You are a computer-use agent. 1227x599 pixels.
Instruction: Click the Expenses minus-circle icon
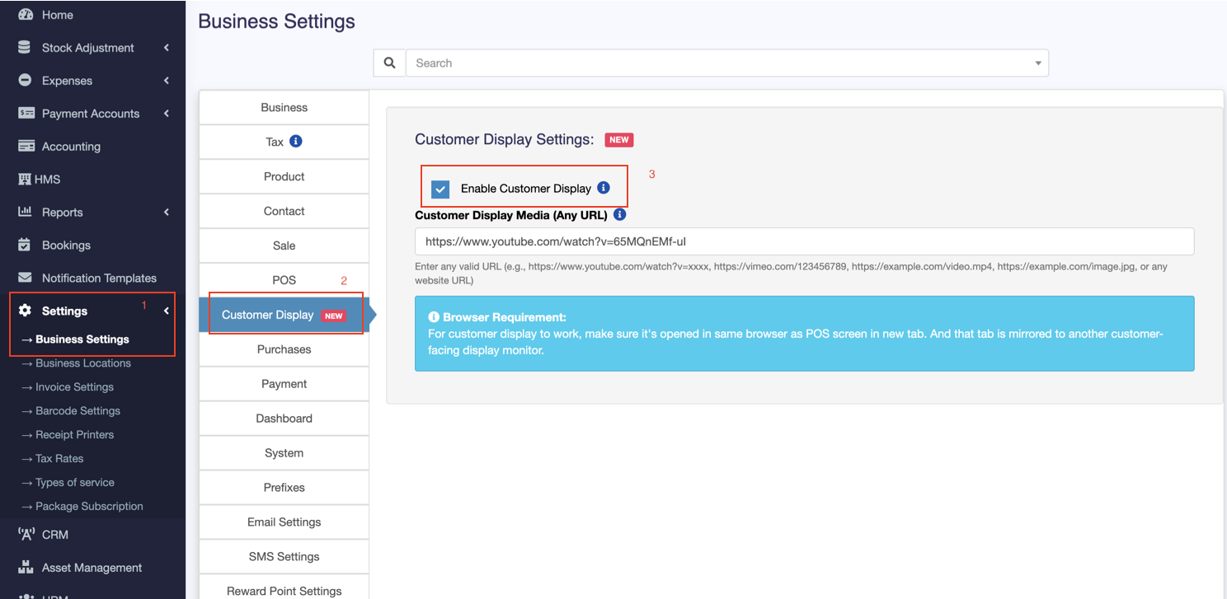(25, 81)
